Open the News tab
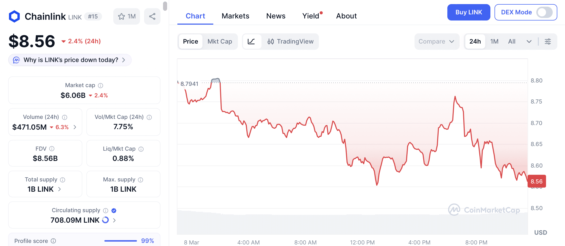Screen dimensions: 565x246 pos(276,16)
